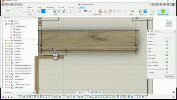This screenshot has height=100, width=177.
Task: Switch to the Surface tab
Action: coord(30,7)
